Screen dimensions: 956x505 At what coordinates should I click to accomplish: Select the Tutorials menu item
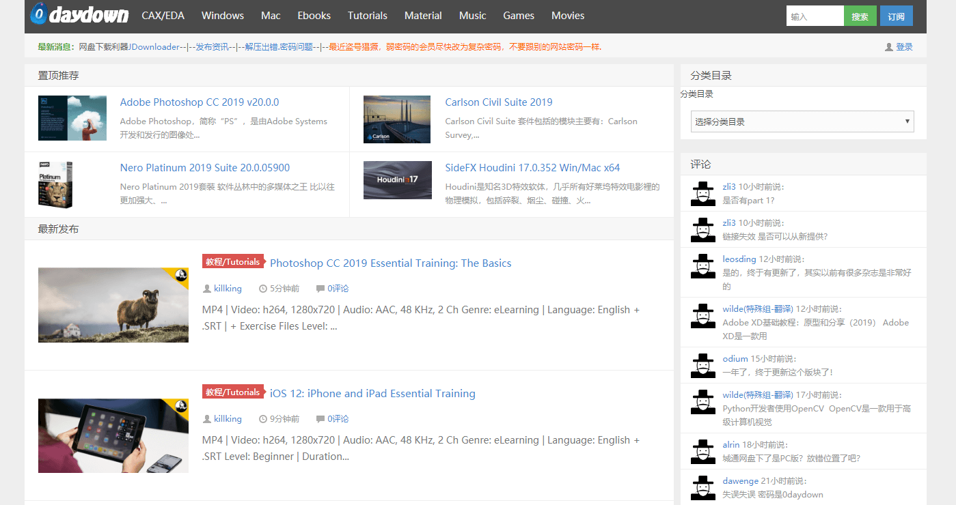click(x=368, y=15)
